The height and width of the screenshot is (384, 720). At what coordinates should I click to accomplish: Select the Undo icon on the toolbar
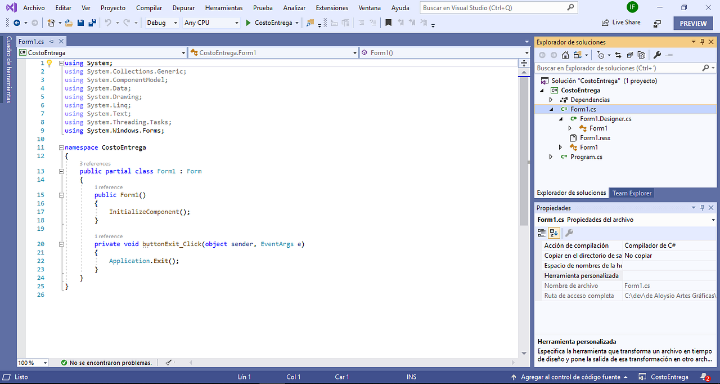tap(108, 23)
